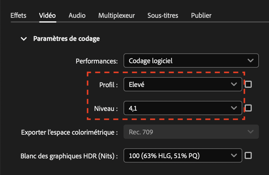
Task: Switch to the Multiplexeur tab
Action: tap(116, 15)
